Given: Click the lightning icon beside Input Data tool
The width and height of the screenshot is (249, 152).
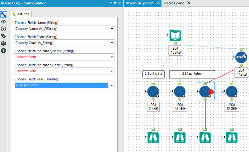Looking at the screenshot, I should point(168,35).
